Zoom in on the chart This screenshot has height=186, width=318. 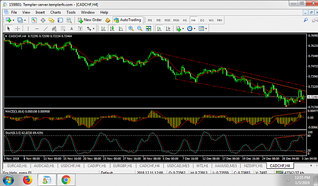pyautogui.click(x=131, y=28)
